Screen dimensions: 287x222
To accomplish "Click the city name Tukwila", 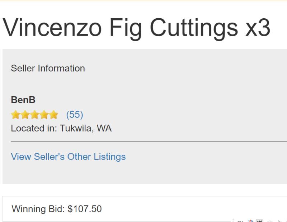I will (x=77, y=129).
